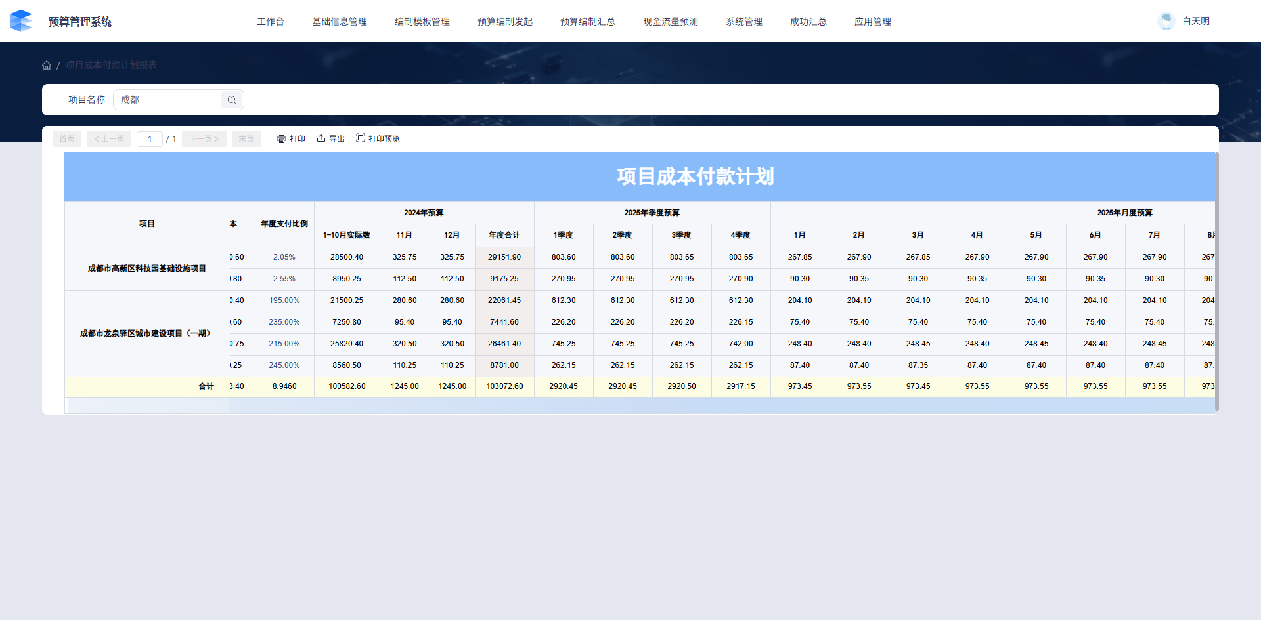Click the report vertical scrollbar
The height and width of the screenshot is (620, 1261).
click(1216, 282)
